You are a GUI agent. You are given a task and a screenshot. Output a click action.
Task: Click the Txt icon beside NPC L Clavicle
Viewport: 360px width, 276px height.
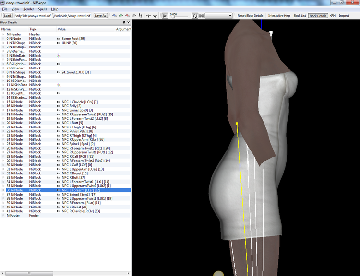(x=59, y=102)
